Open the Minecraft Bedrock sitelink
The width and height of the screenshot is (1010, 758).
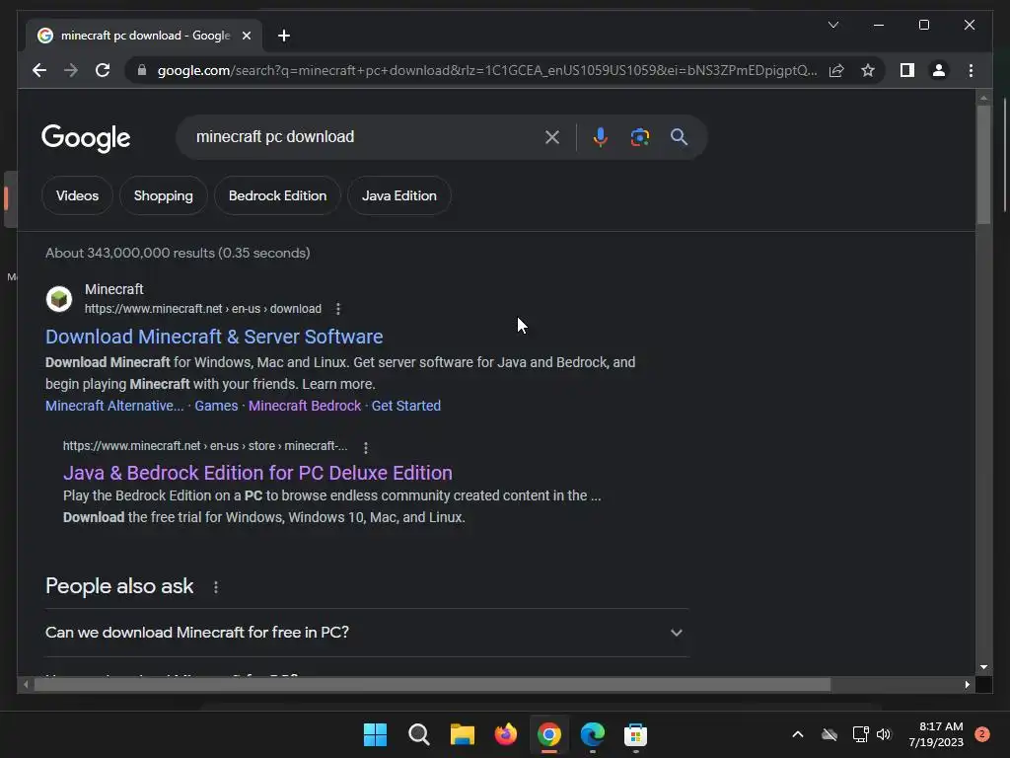[x=305, y=406]
